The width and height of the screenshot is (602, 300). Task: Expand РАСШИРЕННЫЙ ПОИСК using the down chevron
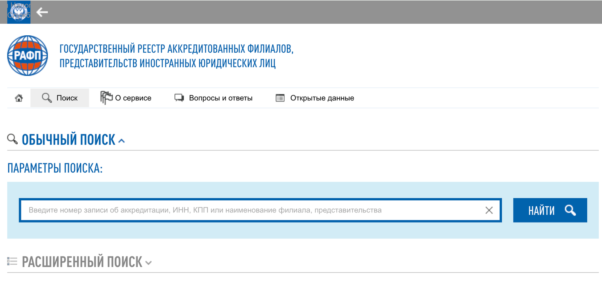tap(149, 263)
